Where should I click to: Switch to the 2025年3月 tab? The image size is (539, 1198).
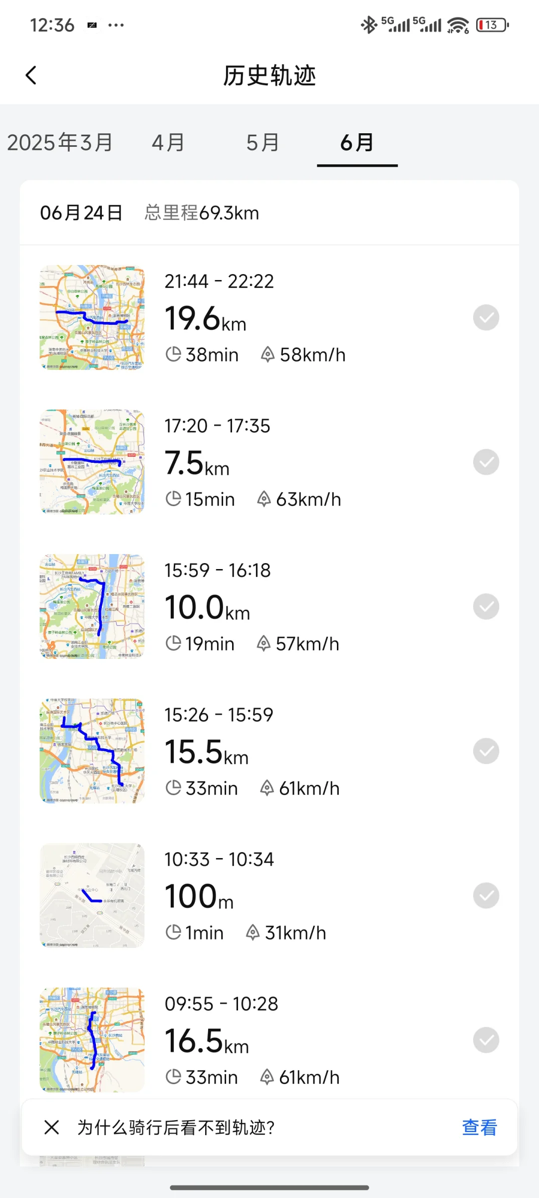pos(60,143)
